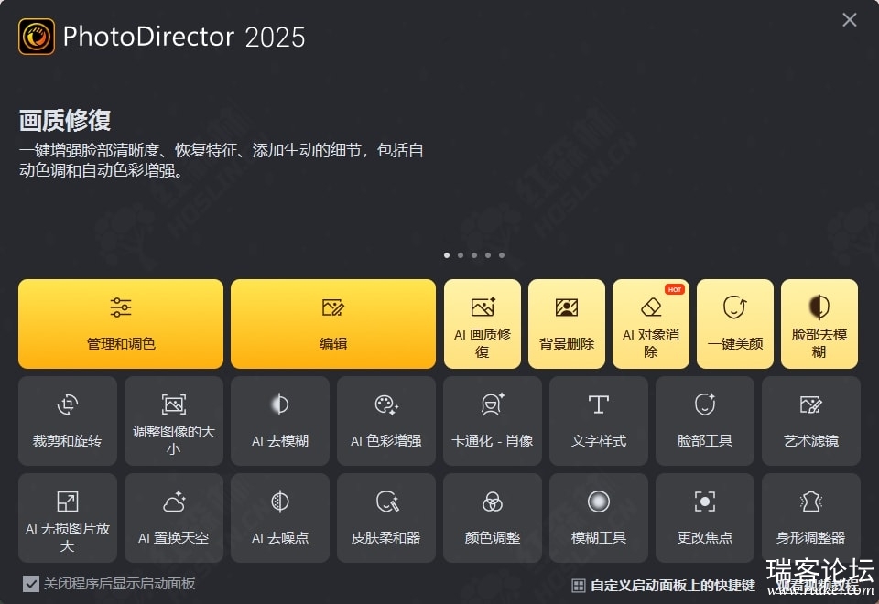
Task: Launch the AI 无损图片放大 upscaler
Action: point(67,518)
